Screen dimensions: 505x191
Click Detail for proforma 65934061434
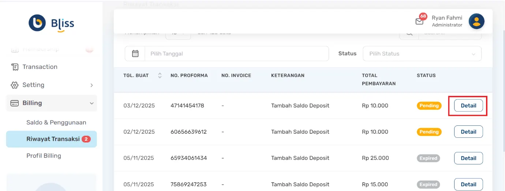pyautogui.click(x=468, y=158)
